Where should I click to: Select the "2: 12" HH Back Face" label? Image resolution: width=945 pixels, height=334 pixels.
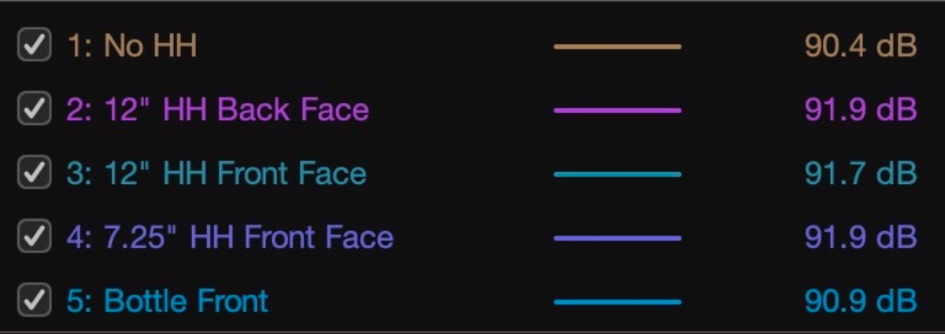[x=217, y=110]
